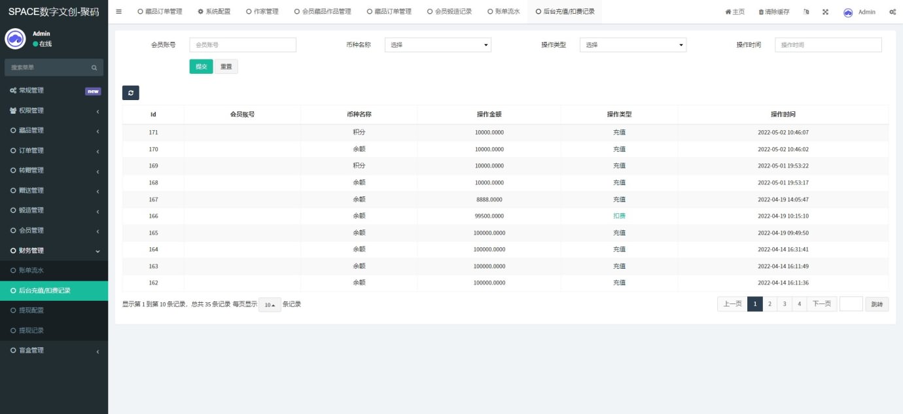
Task: Click the 积分 cell in row 171
Action: [x=359, y=132]
